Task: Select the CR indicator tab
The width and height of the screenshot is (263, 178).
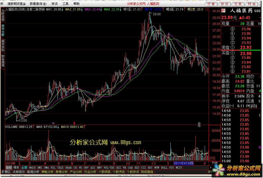Action: [x=75, y=167]
